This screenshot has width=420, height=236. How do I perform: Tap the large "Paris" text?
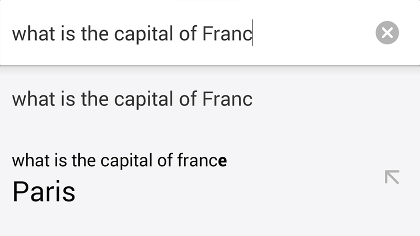click(x=44, y=191)
